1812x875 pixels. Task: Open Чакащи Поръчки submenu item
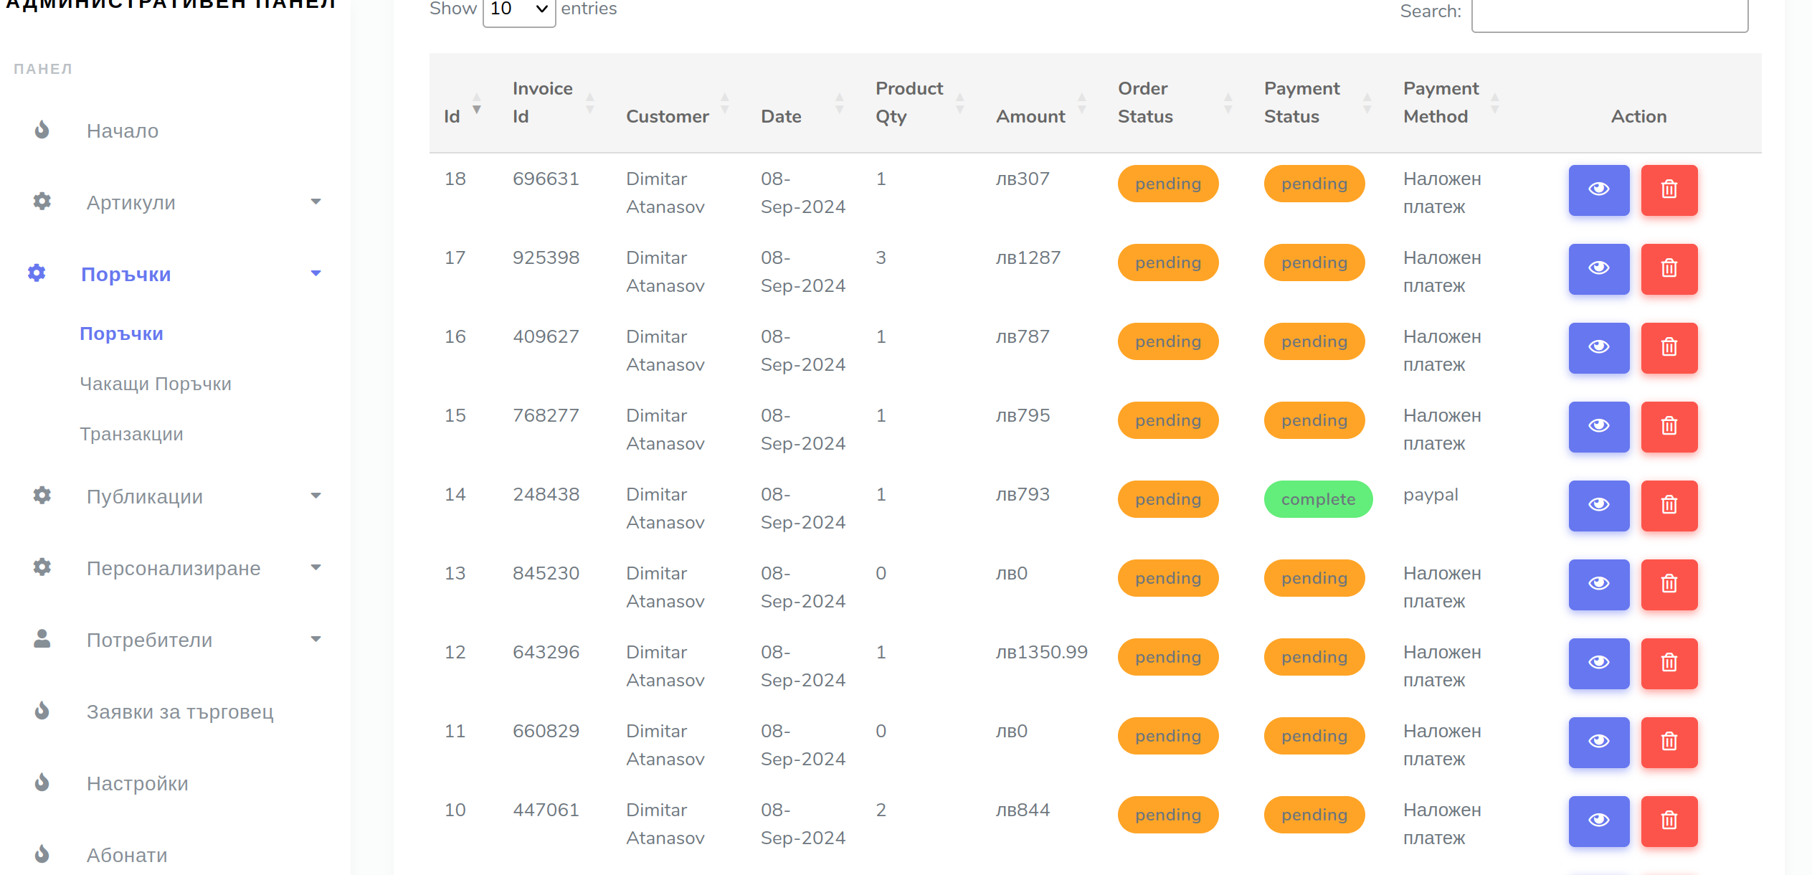point(156,384)
